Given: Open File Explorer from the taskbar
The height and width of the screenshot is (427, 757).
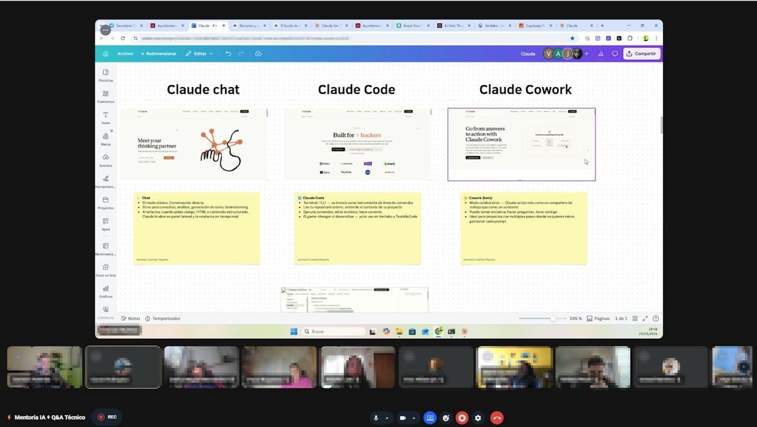Looking at the screenshot, I should pyautogui.click(x=400, y=331).
